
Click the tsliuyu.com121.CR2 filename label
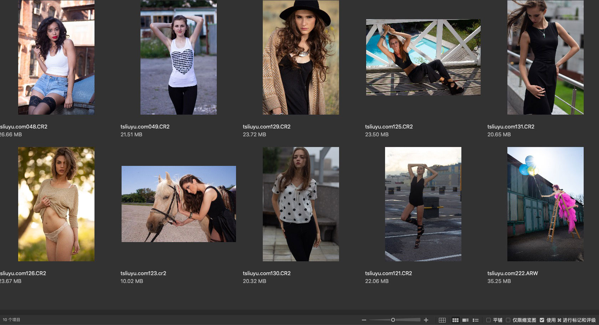tap(388, 273)
